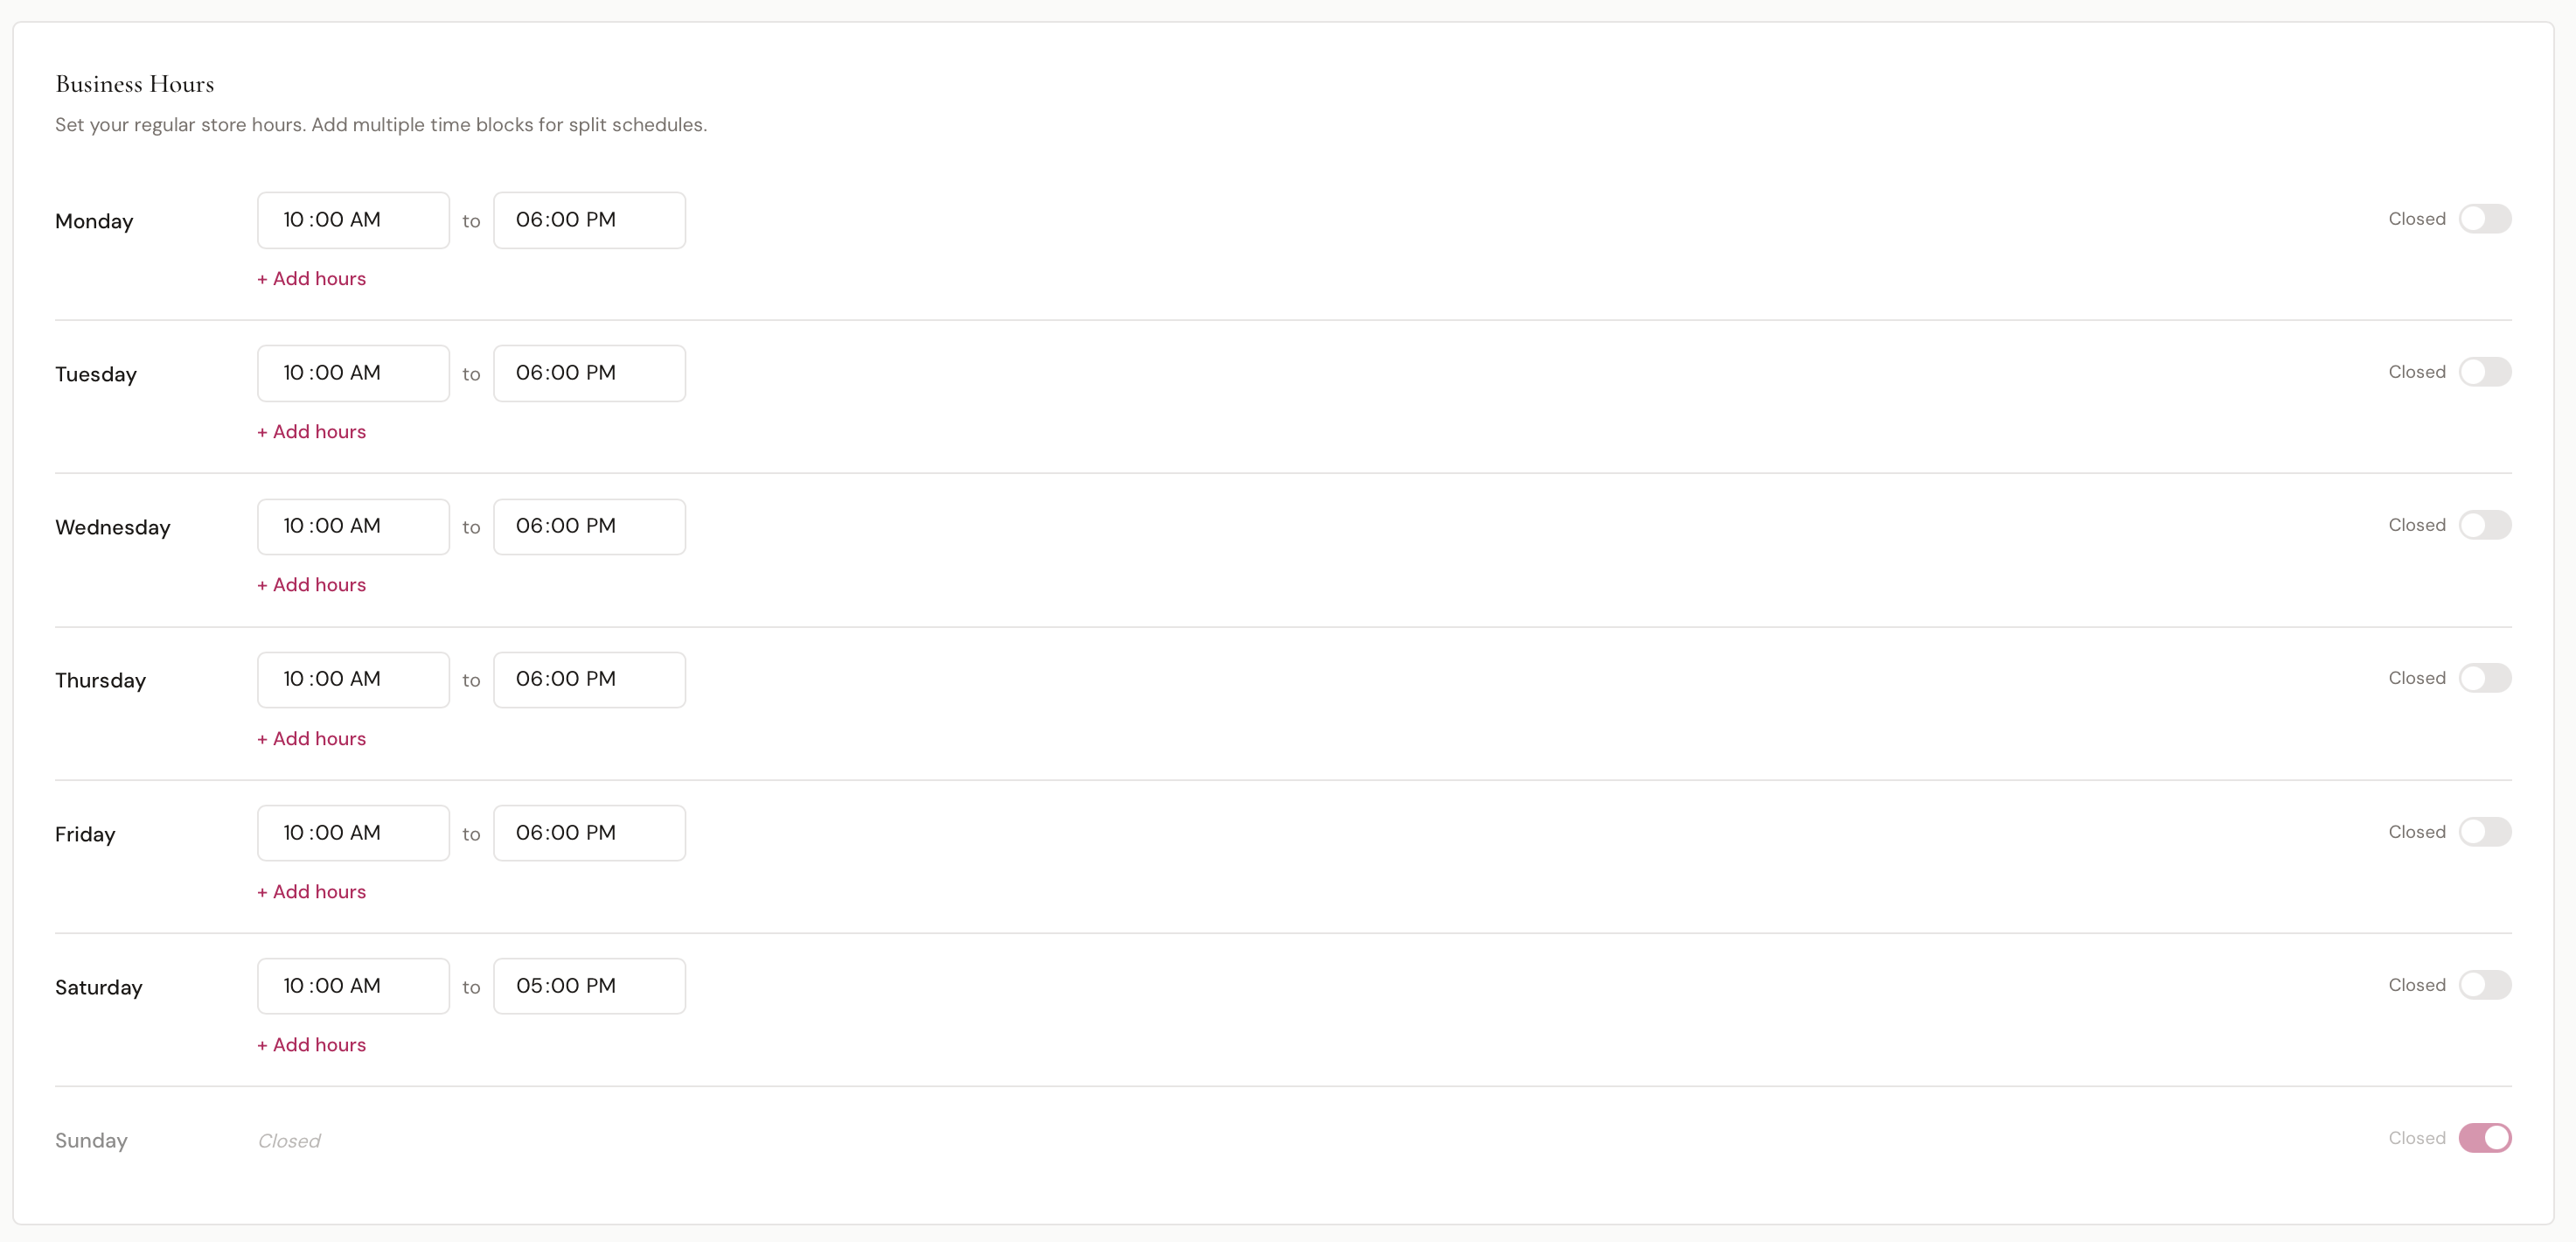Image resolution: width=2576 pixels, height=1242 pixels.
Task: Change Wednesday's 10:00 AM opening time
Action: [x=353, y=526]
